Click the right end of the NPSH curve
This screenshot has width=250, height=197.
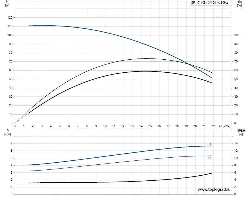[x=212, y=173]
